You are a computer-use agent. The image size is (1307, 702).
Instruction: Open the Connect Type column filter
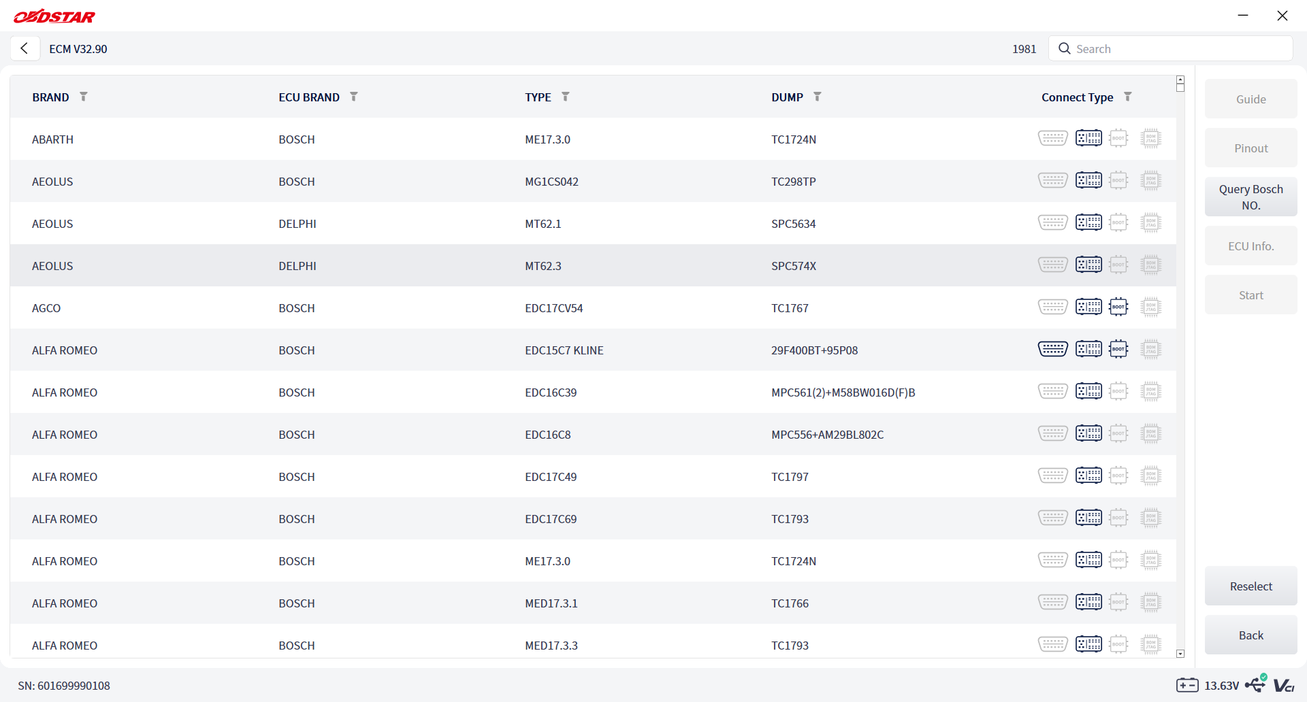[1128, 97]
